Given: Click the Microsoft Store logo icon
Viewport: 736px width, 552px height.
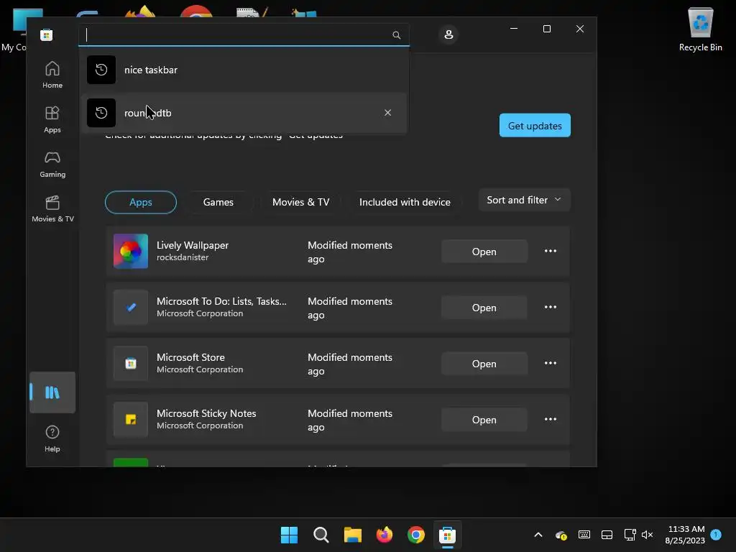Looking at the screenshot, I should click(47, 34).
